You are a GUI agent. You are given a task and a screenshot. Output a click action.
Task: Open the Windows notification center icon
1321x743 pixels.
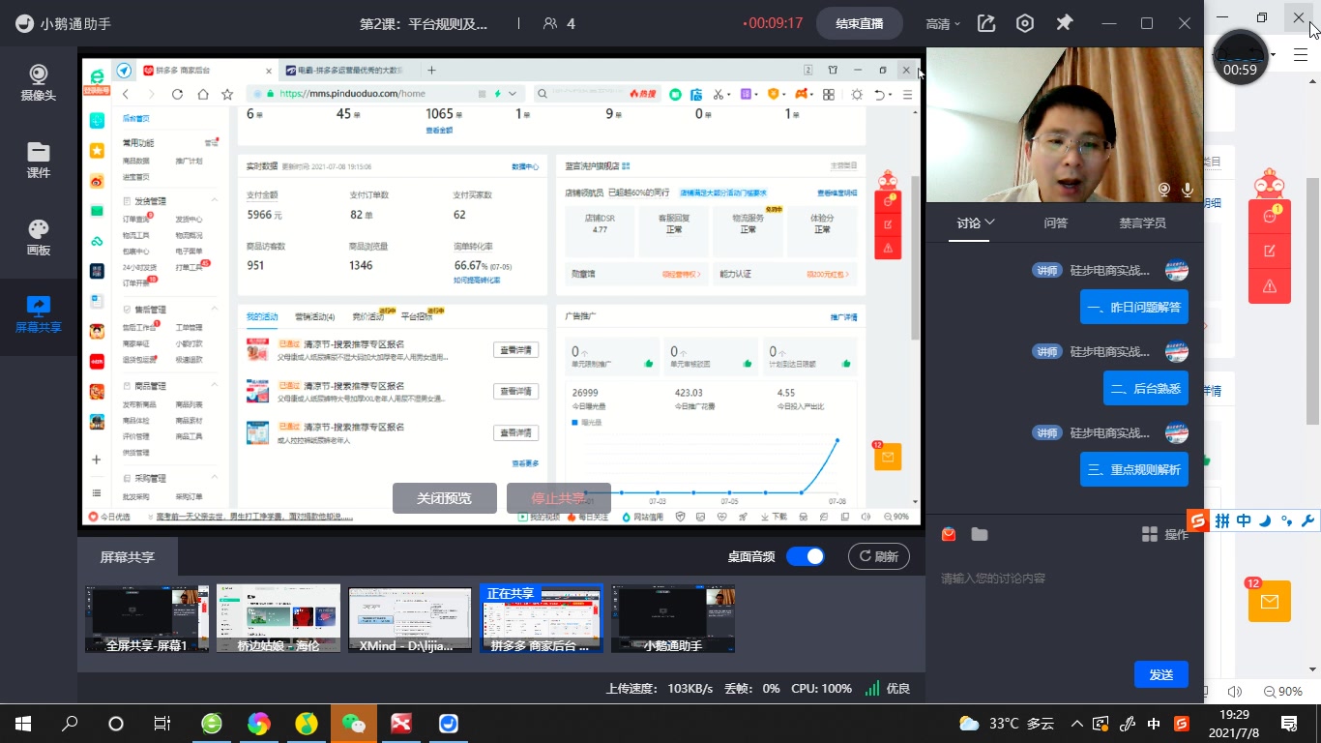tap(1289, 724)
